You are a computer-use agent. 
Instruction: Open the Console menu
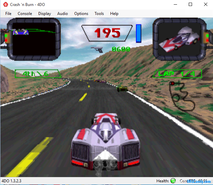click(25, 14)
